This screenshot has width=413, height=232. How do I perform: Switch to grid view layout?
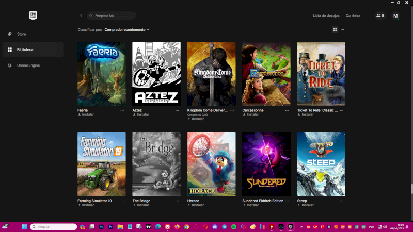[335, 30]
